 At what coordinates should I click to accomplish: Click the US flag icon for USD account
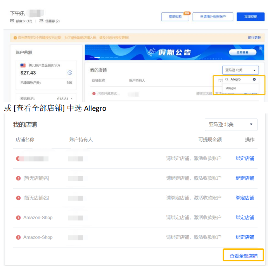pyautogui.click(x=23, y=65)
